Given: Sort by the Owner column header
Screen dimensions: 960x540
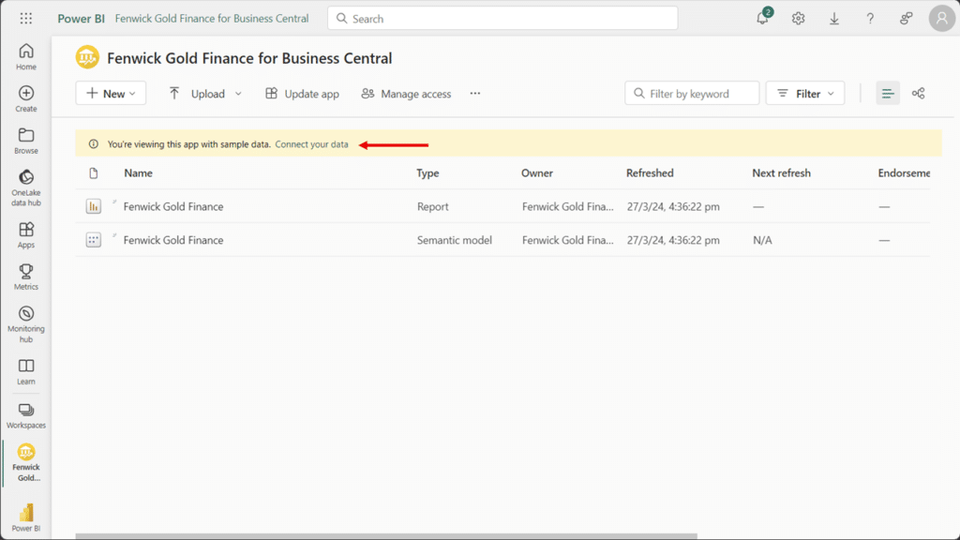Looking at the screenshot, I should [x=537, y=173].
